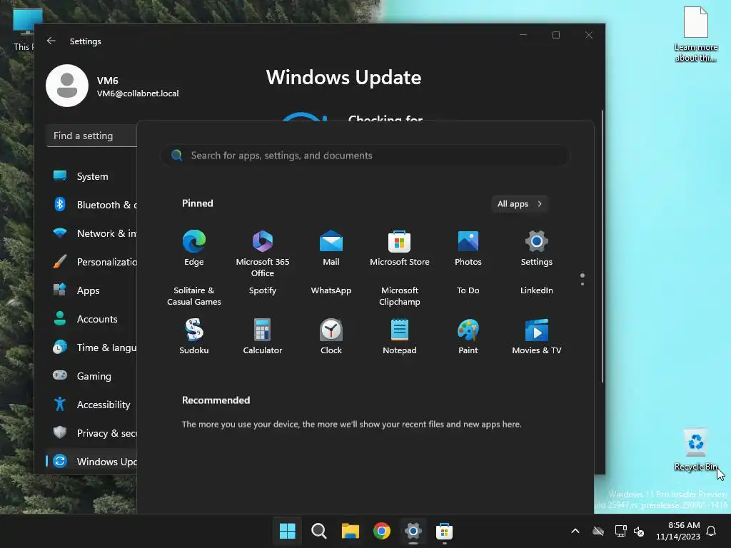This screenshot has height=548, width=731.
Task: Open Edge from pinned apps
Action: (194, 248)
